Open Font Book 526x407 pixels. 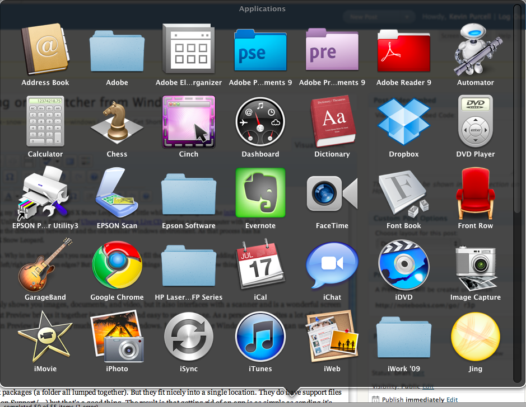point(403,193)
